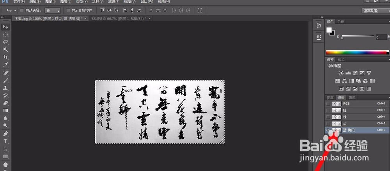390x171 pixels.
Task: Switch to the 色板 tab
Action: click(x=340, y=22)
